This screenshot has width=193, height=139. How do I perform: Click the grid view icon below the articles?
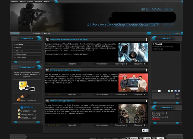147,130
